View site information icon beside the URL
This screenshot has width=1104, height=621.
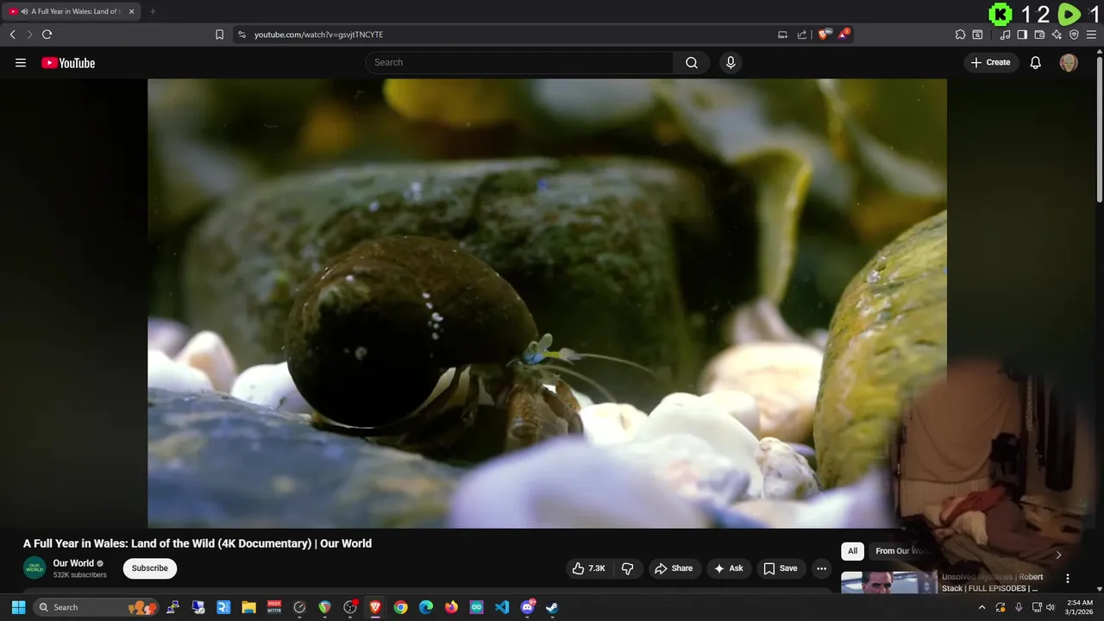pyautogui.click(x=241, y=34)
